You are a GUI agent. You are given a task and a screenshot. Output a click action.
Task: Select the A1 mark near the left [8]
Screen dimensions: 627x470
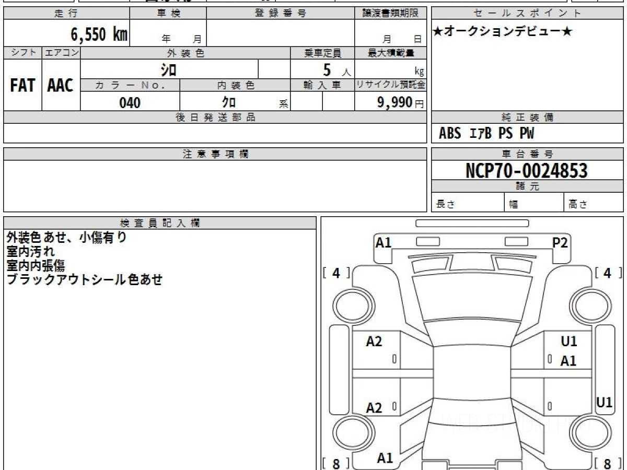click(x=385, y=459)
